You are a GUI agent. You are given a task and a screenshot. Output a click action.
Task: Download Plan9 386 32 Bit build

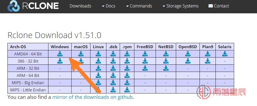click(x=208, y=61)
